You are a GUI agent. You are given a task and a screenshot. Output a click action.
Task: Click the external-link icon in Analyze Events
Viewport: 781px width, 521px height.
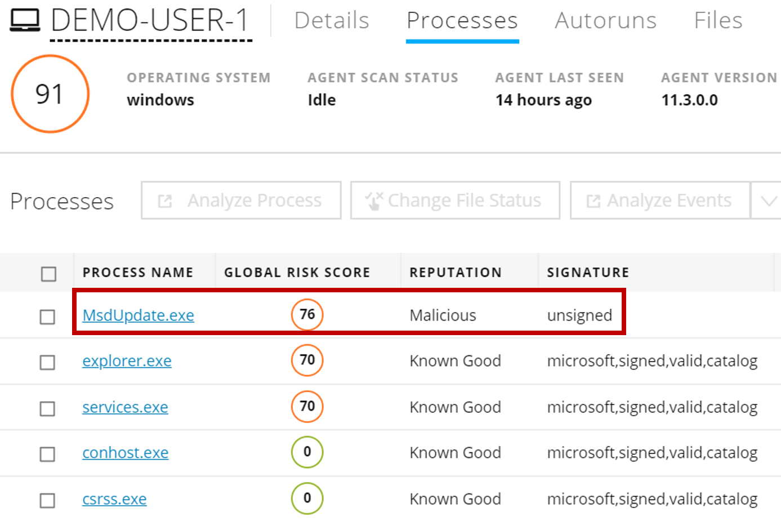[593, 201]
